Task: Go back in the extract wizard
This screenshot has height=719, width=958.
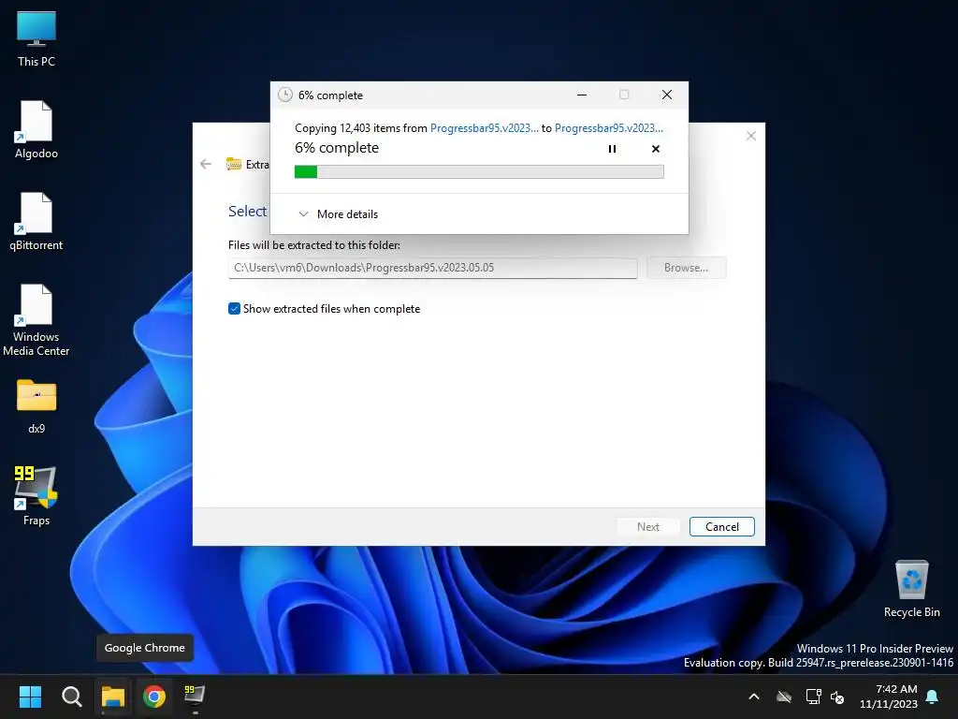Action: coord(206,164)
